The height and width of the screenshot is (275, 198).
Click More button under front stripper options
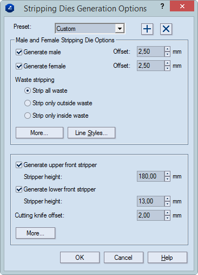pos(35,233)
